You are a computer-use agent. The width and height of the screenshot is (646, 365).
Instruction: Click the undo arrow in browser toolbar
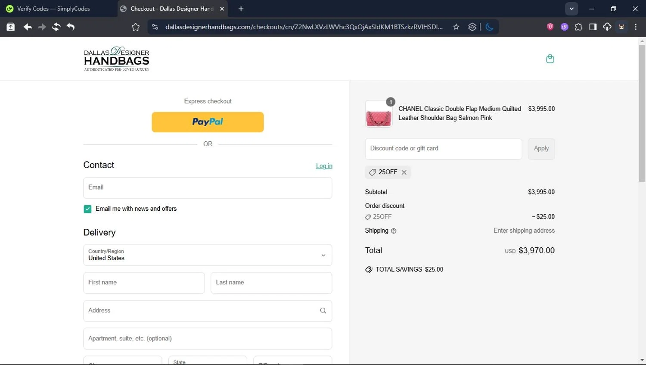click(71, 27)
